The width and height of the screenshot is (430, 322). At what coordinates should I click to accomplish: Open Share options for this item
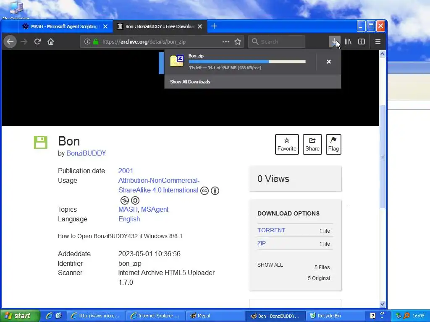pos(312,144)
